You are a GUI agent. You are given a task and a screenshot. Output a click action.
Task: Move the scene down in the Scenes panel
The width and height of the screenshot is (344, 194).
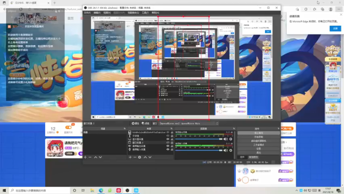100,157
